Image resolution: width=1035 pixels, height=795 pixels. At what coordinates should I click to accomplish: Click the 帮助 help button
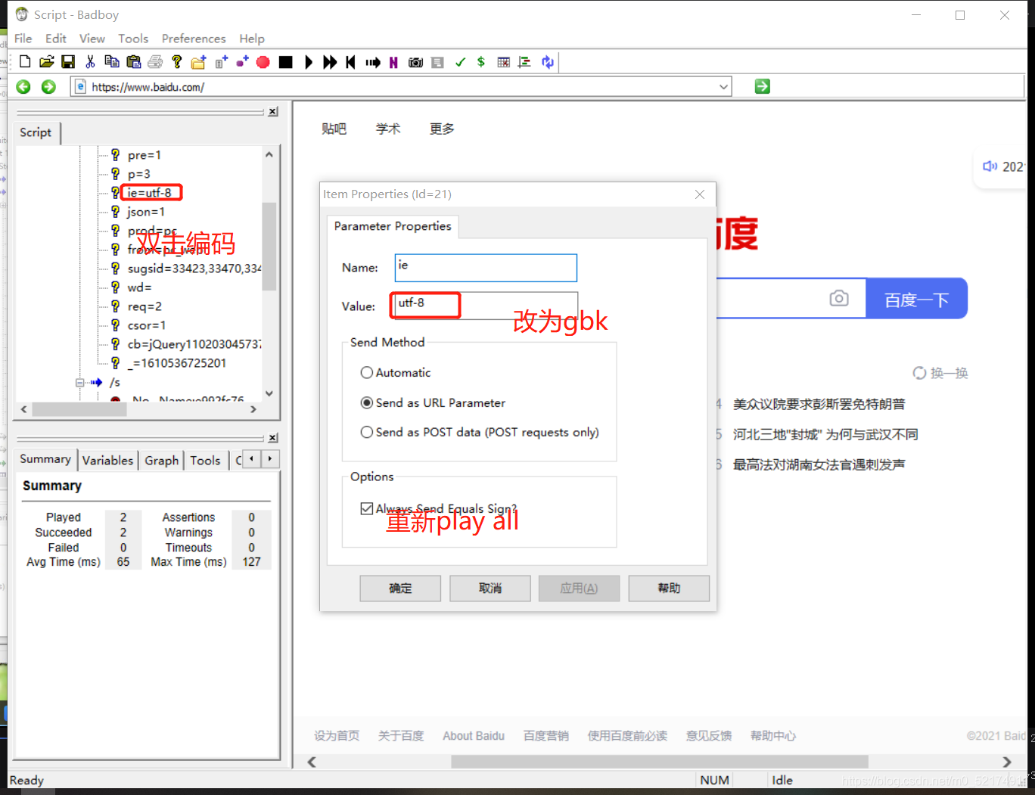[668, 588]
